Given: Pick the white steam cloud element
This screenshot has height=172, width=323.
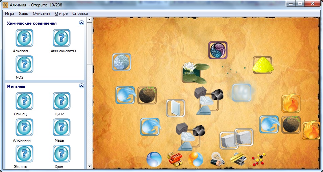Looking at the screenshot, I should point(242,93).
